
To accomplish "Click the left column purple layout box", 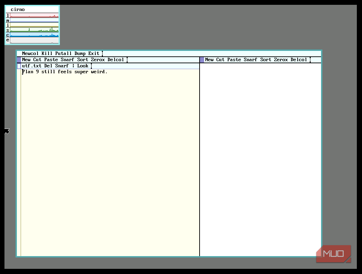I will point(19,60).
